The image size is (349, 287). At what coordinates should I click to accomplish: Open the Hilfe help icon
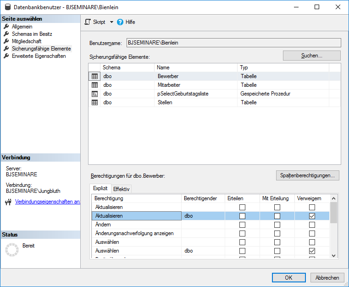pyautogui.click(x=120, y=22)
